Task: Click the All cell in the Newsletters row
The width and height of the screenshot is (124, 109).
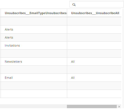Action: (94, 62)
